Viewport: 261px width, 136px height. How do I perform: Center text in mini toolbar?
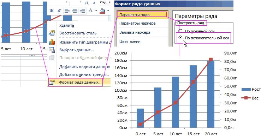click(x=75, y=11)
